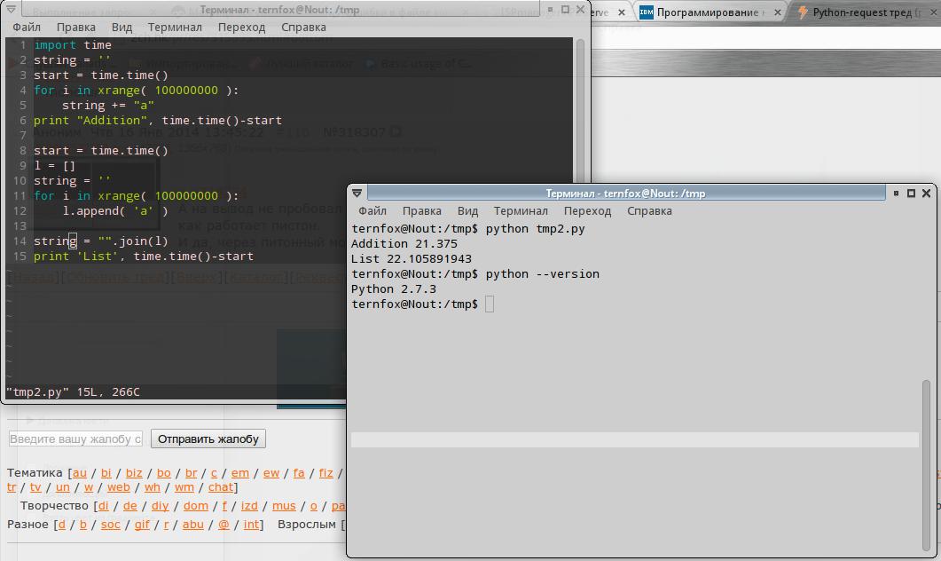This screenshot has width=941, height=561.
Task: Open the 'izd' board link
Action: pos(249,506)
